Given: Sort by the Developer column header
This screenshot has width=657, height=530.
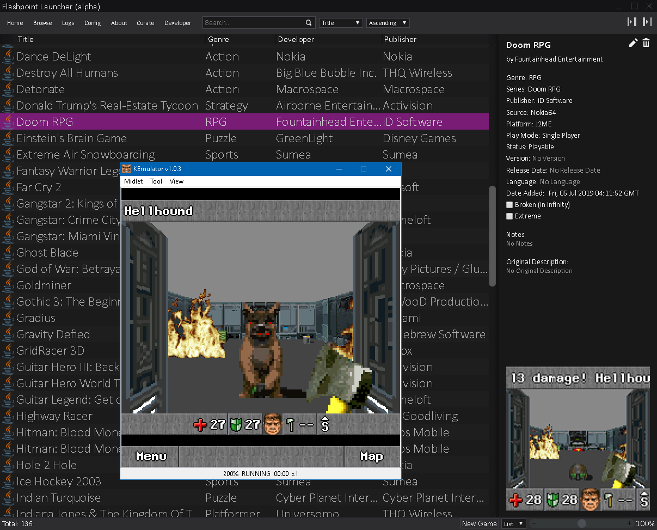Looking at the screenshot, I should [296, 39].
